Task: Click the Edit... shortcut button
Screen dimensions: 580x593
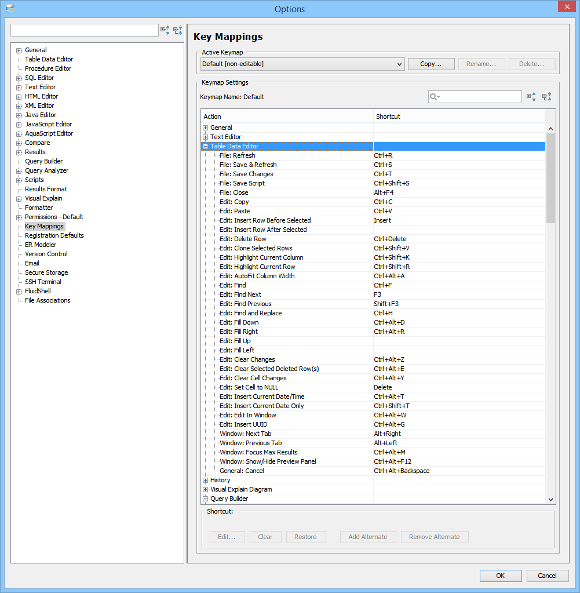Action: (227, 537)
